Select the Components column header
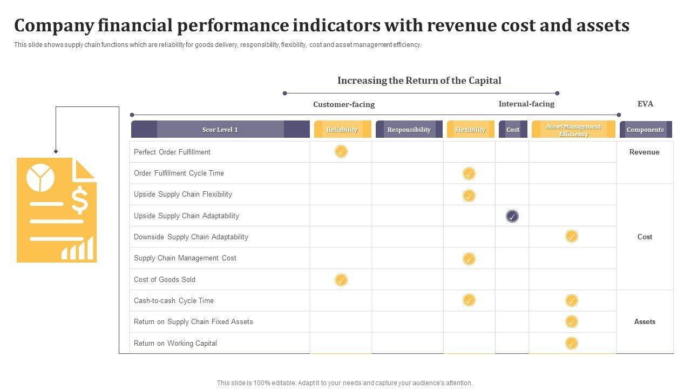The image size is (691, 389). coord(645,130)
